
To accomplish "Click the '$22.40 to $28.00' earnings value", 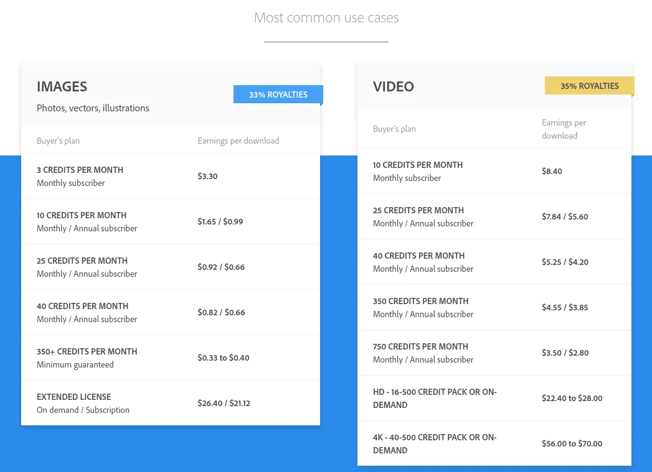I will coord(572,398).
